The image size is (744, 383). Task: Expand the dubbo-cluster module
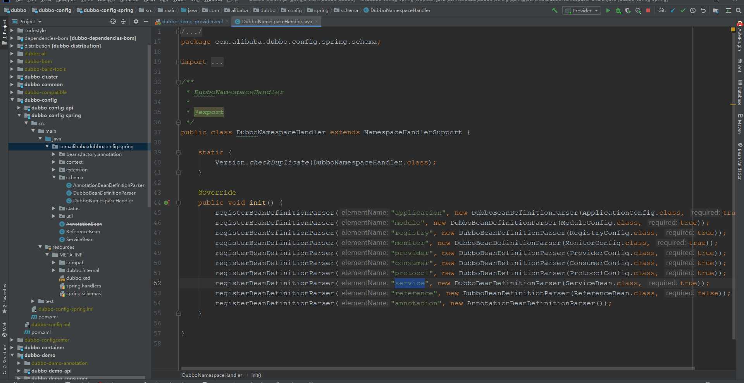(x=12, y=77)
